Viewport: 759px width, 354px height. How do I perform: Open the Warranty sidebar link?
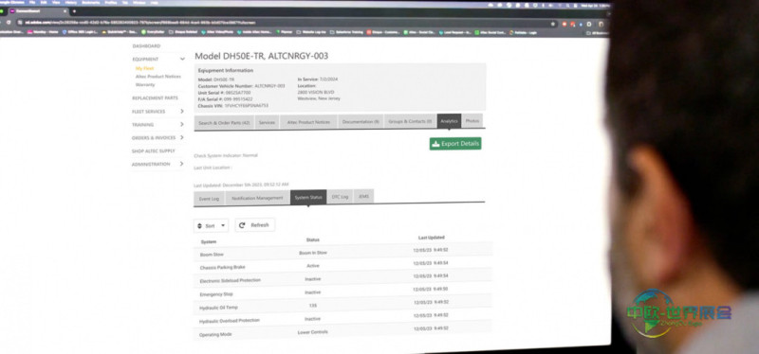pos(145,84)
